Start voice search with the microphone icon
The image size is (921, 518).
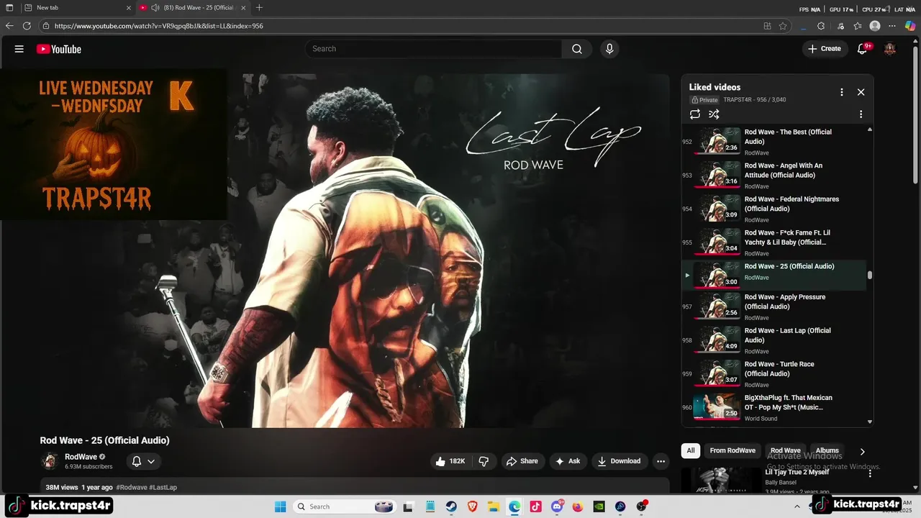pos(609,49)
